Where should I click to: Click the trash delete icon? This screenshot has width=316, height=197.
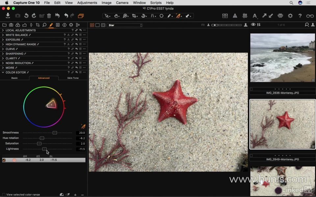(x=49, y=15)
